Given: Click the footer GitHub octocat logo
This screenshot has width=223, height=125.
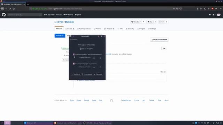Looking at the screenshot, I should (x=111, y=100).
